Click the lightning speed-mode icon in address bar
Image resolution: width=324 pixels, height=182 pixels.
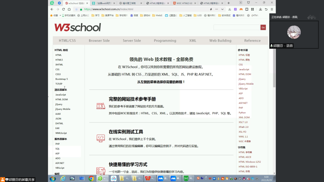coord(211,9)
